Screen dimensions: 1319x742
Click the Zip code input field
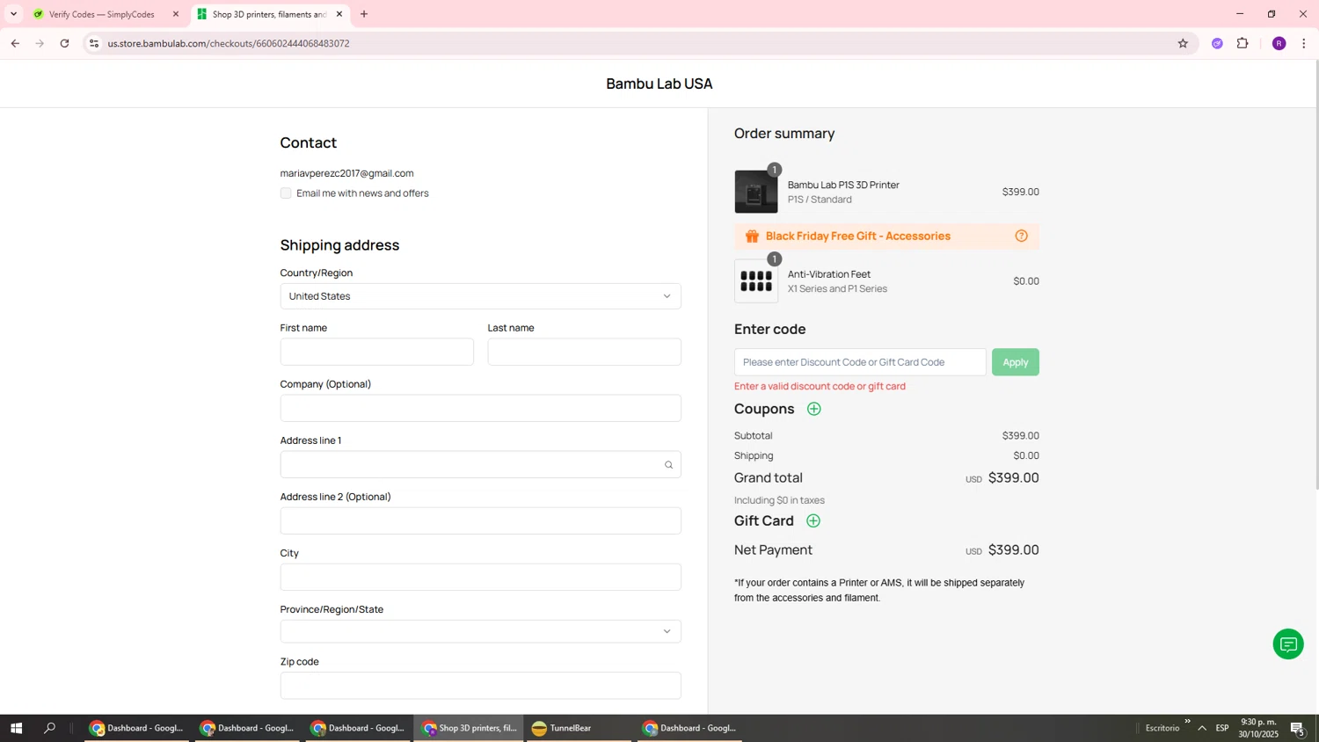480,686
